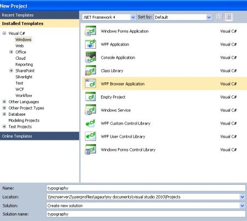Select the WPF Application template name

pos(115,44)
